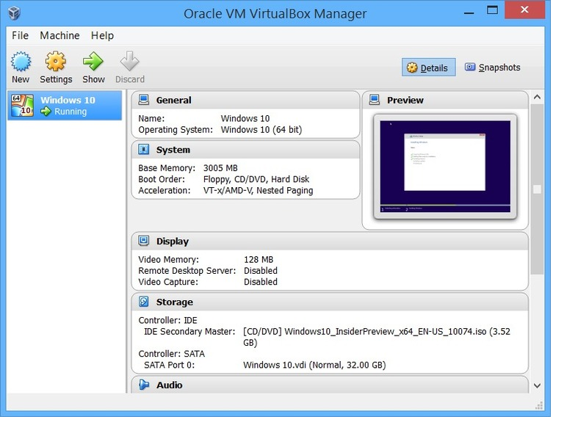The height and width of the screenshot is (425, 578).
Task: Click the System section chip icon
Action: pos(143,150)
